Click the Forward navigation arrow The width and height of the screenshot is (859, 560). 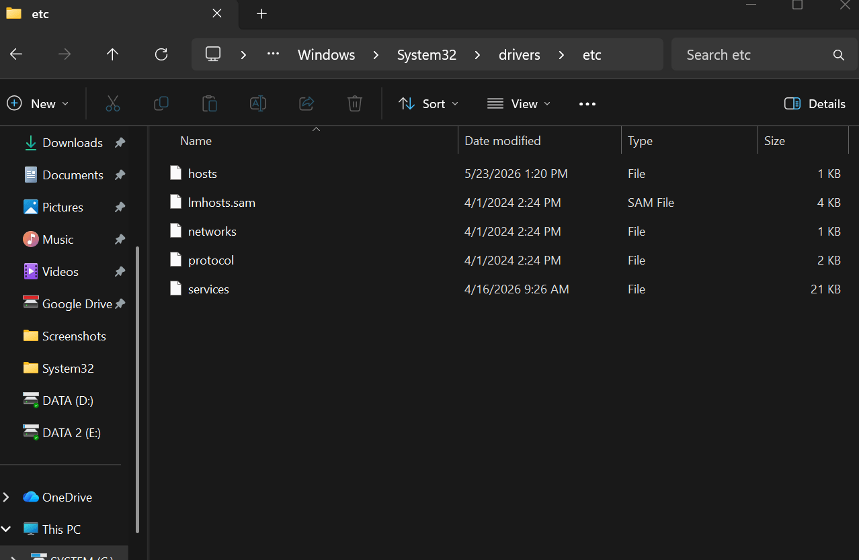tap(65, 54)
